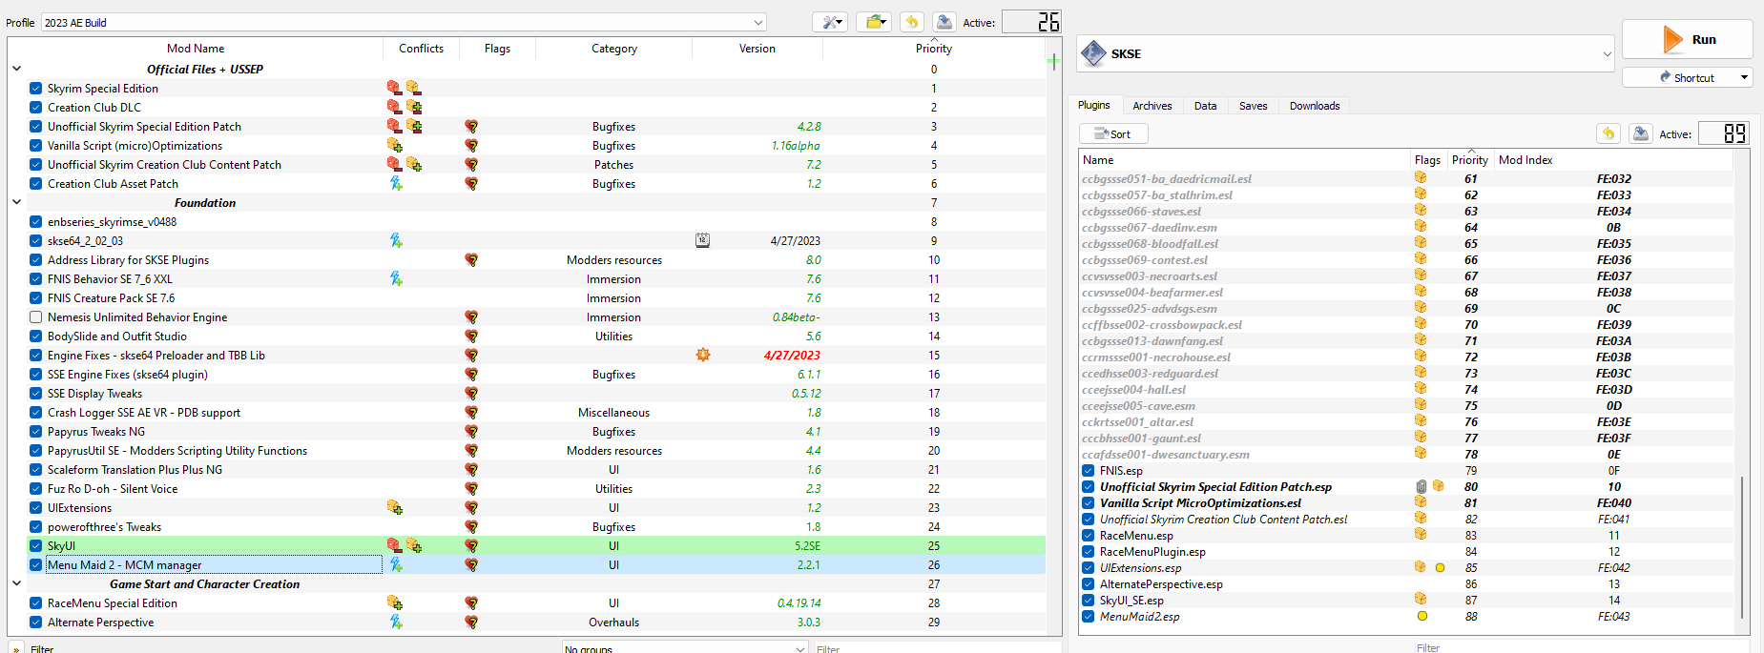Sort mods by the Priority column header
Screen dimensions: 1764x653
point(934,48)
